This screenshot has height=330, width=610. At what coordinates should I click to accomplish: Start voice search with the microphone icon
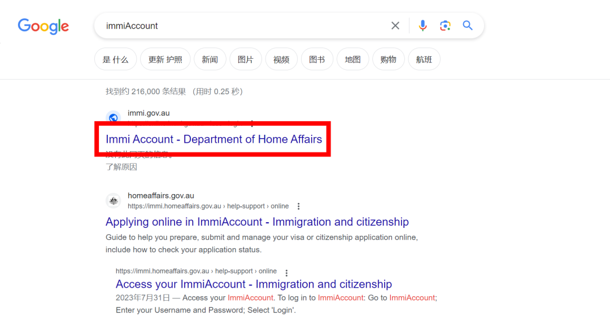point(422,25)
